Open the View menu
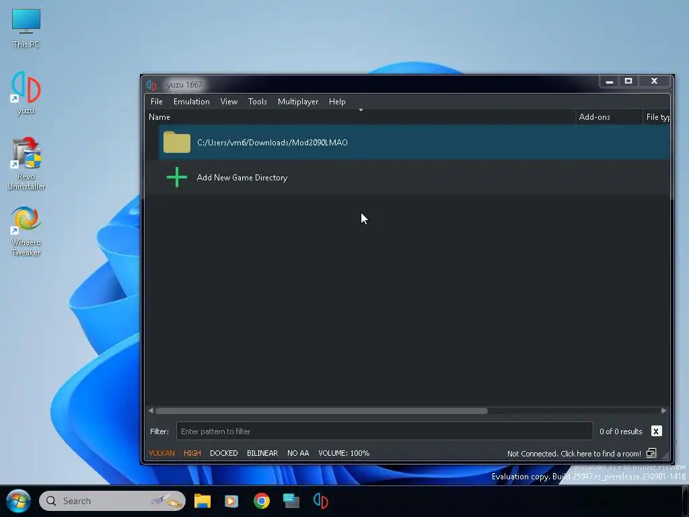This screenshot has width=689, height=517. coord(229,102)
